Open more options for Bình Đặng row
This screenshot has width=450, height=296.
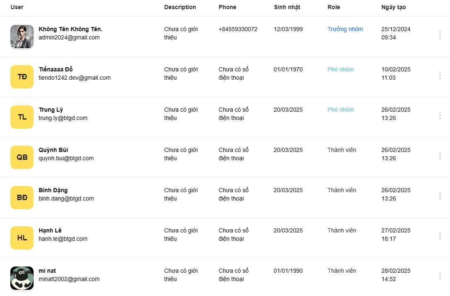tap(440, 196)
